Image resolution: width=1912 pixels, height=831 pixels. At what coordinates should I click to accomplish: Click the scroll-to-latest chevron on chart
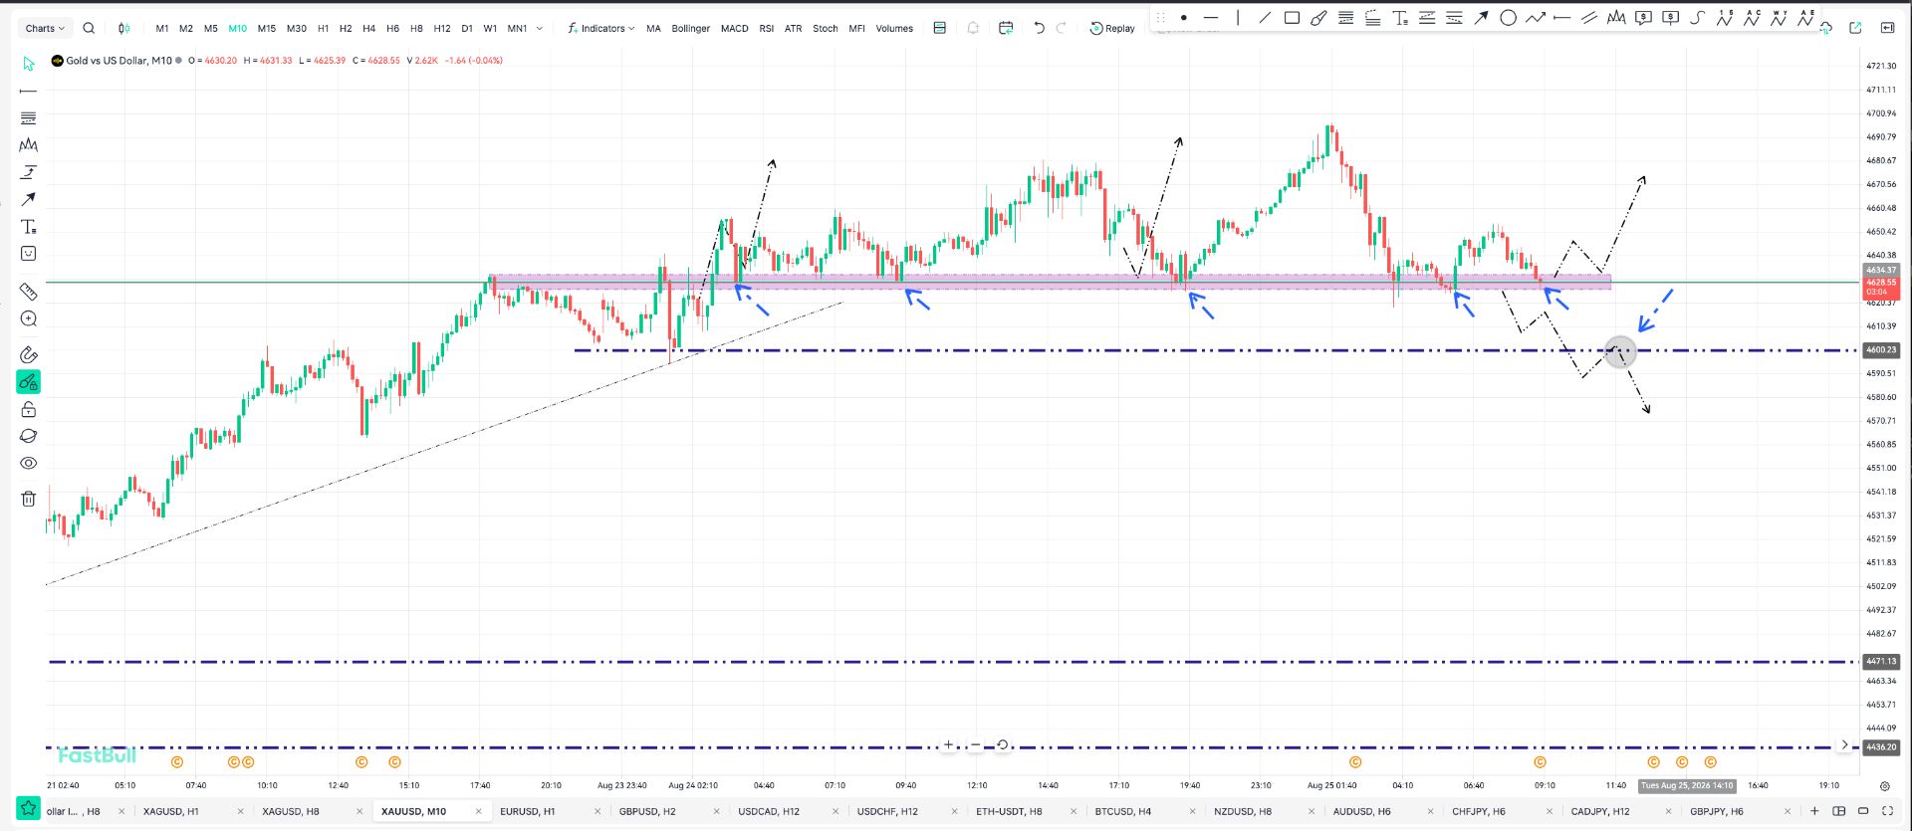coord(1844,744)
